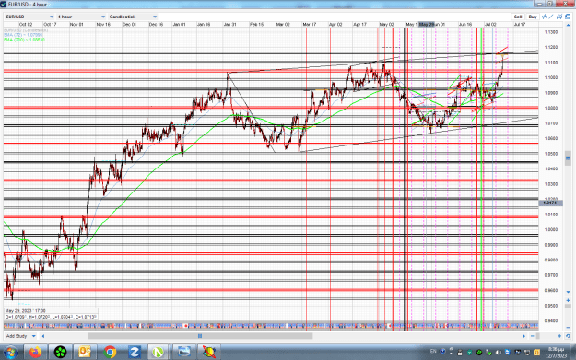576x360 pixels.
Task: Click 1.1300 price axis label
Action: click(551, 32)
